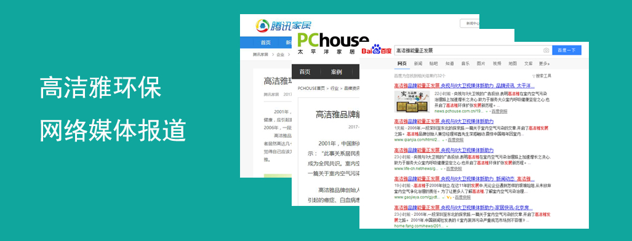Click 首页 in the PChouse navigation bar
Viewport: 632px width, 241px height.
pos(305,72)
